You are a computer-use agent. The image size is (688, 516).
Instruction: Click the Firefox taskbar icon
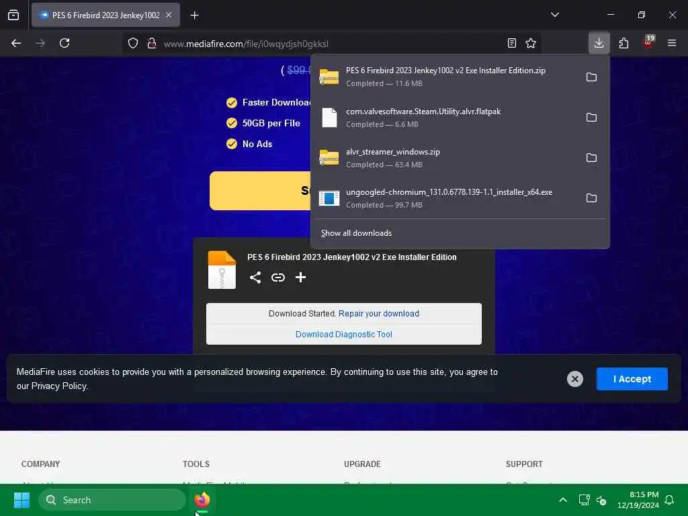point(202,500)
